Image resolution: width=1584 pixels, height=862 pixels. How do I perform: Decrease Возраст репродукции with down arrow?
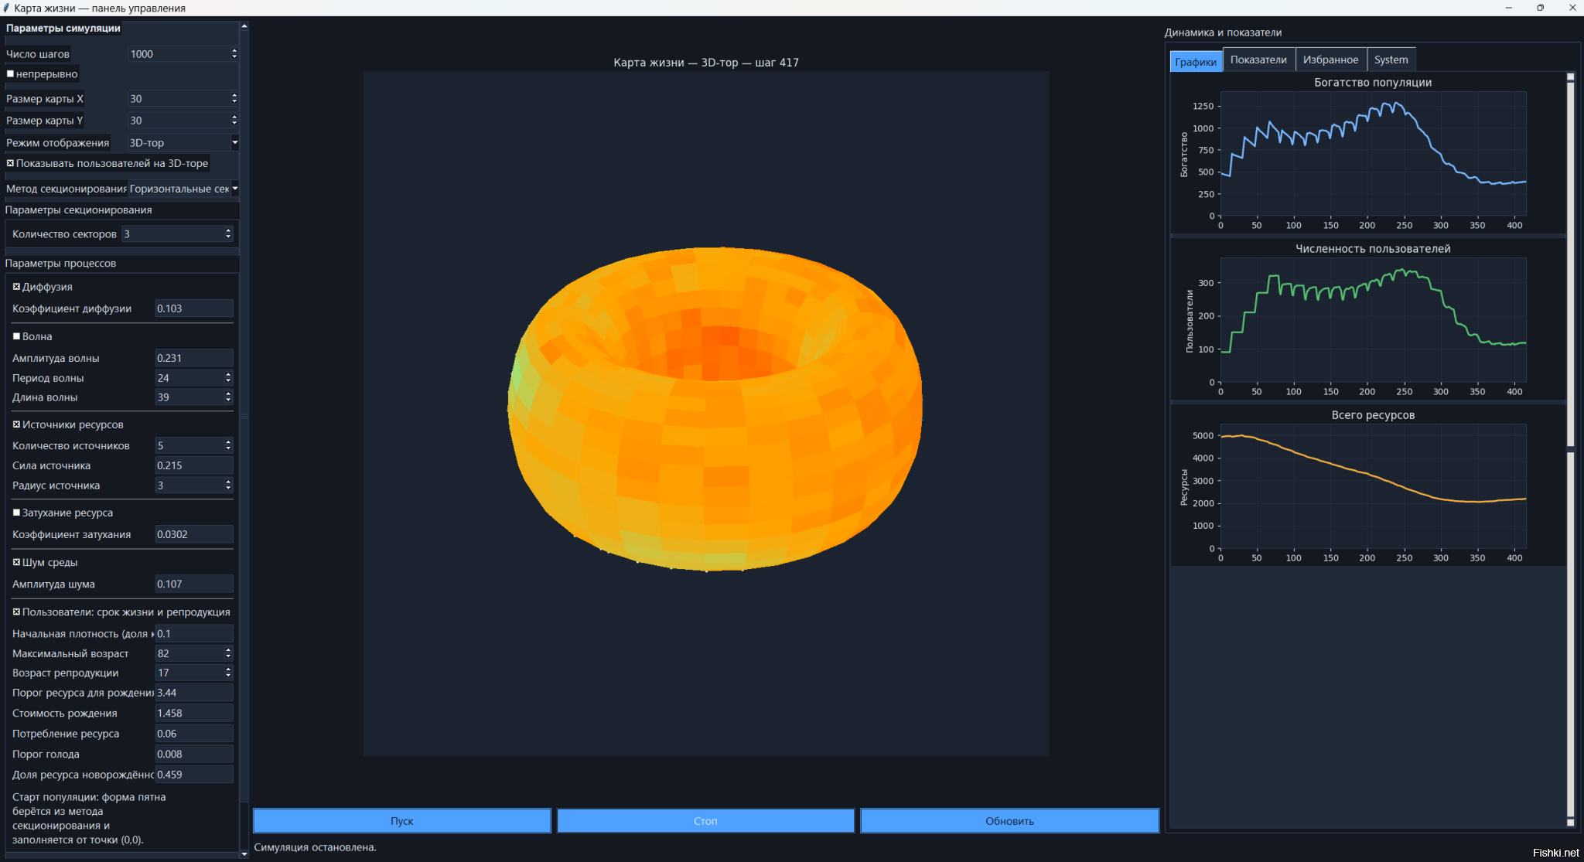click(228, 676)
